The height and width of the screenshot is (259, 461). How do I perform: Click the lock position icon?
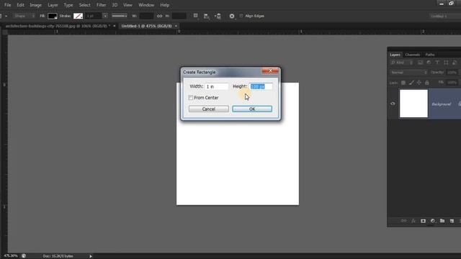(x=419, y=83)
